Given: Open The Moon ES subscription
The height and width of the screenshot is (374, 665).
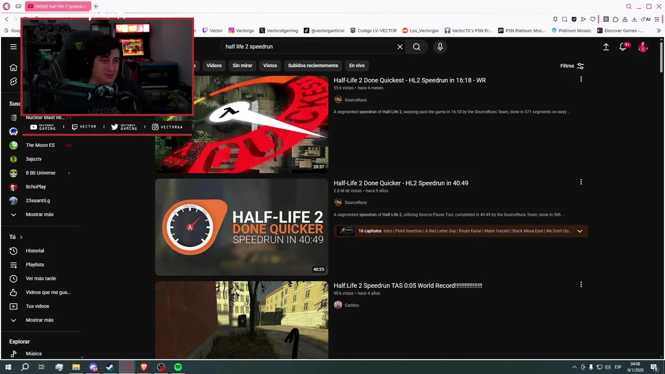Looking at the screenshot, I should click(40, 145).
